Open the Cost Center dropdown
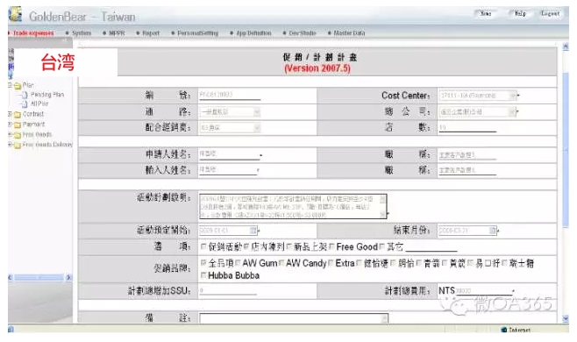Image resolution: width=577 pixels, height=342 pixels. [x=512, y=96]
